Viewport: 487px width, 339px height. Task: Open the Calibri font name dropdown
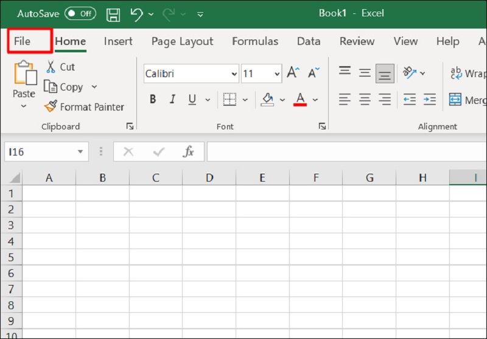click(234, 74)
